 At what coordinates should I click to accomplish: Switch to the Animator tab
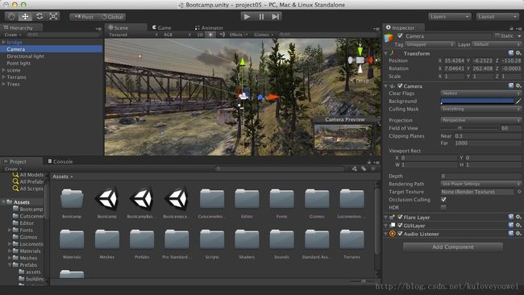point(210,27)
